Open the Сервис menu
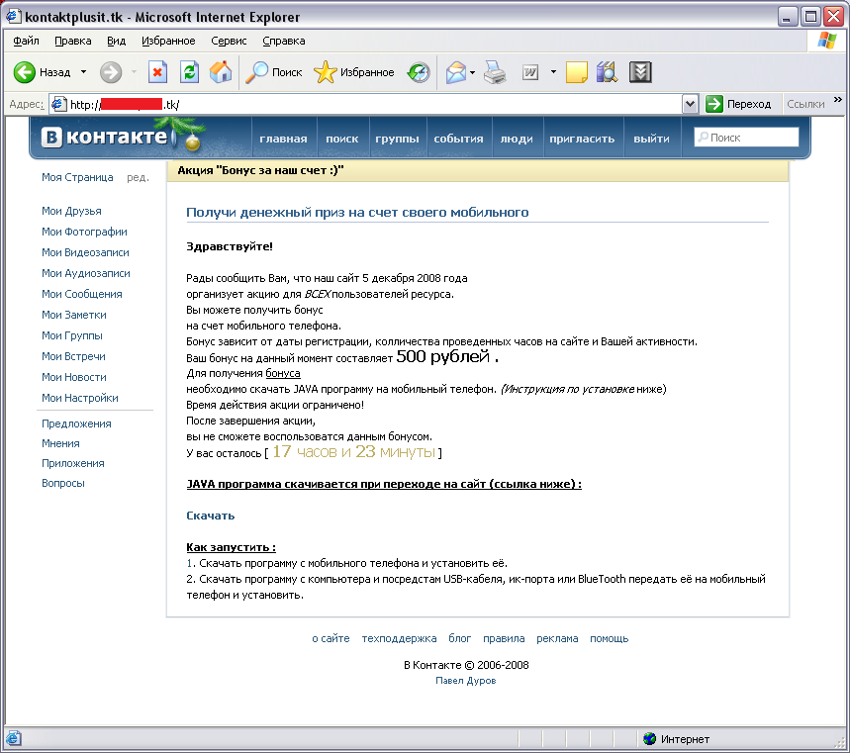Viewport: 850px width, 753px height. 229,42
